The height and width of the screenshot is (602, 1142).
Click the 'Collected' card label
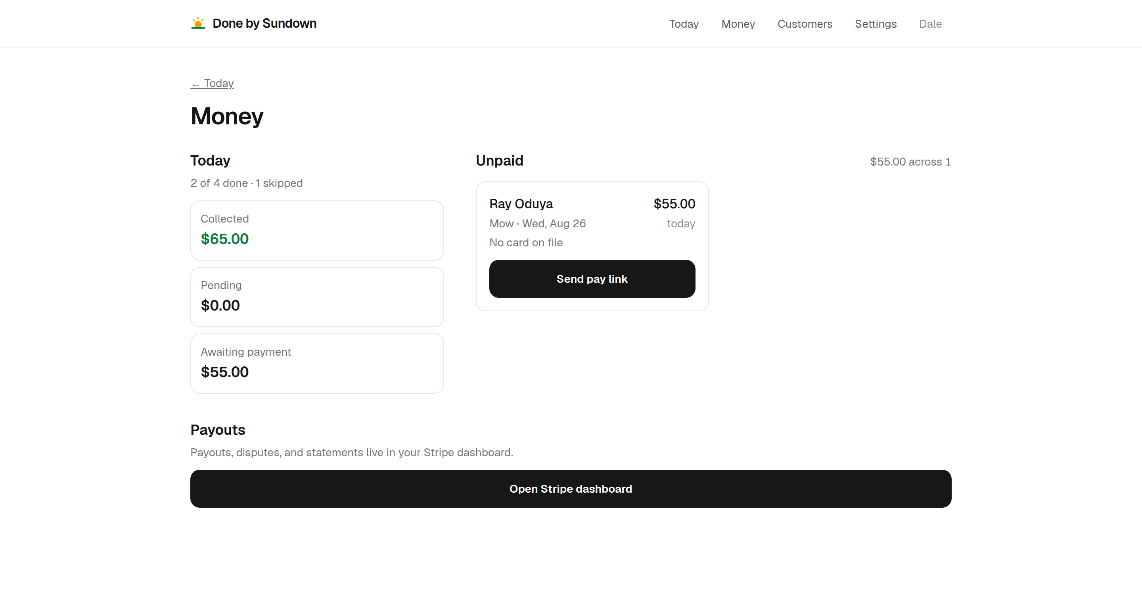[x=224, y=219]
